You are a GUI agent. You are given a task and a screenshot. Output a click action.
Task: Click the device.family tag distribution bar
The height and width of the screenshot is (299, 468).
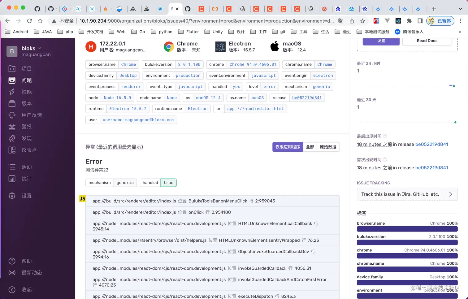click(407, 283)
